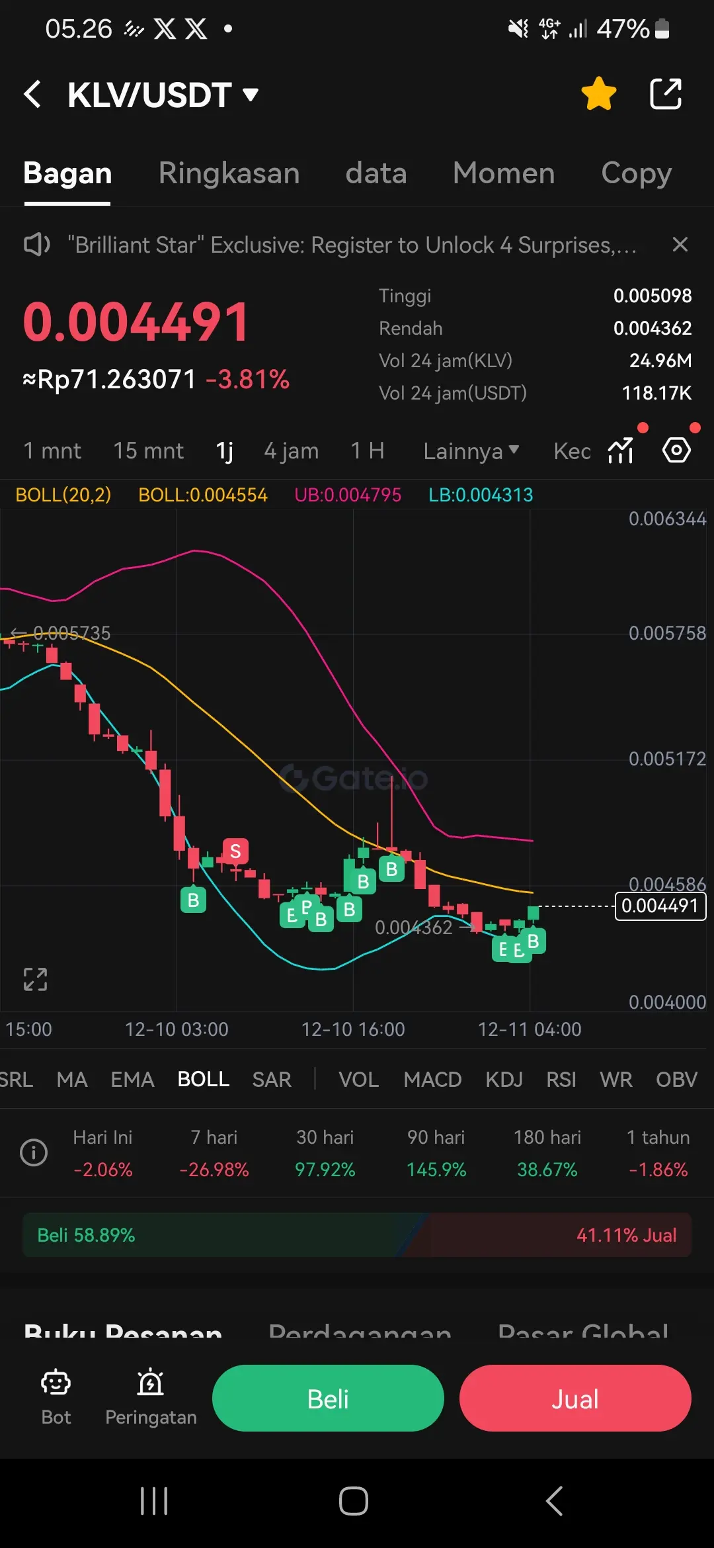Tap the Tinggi value 0.005098

tap(652, 296)
